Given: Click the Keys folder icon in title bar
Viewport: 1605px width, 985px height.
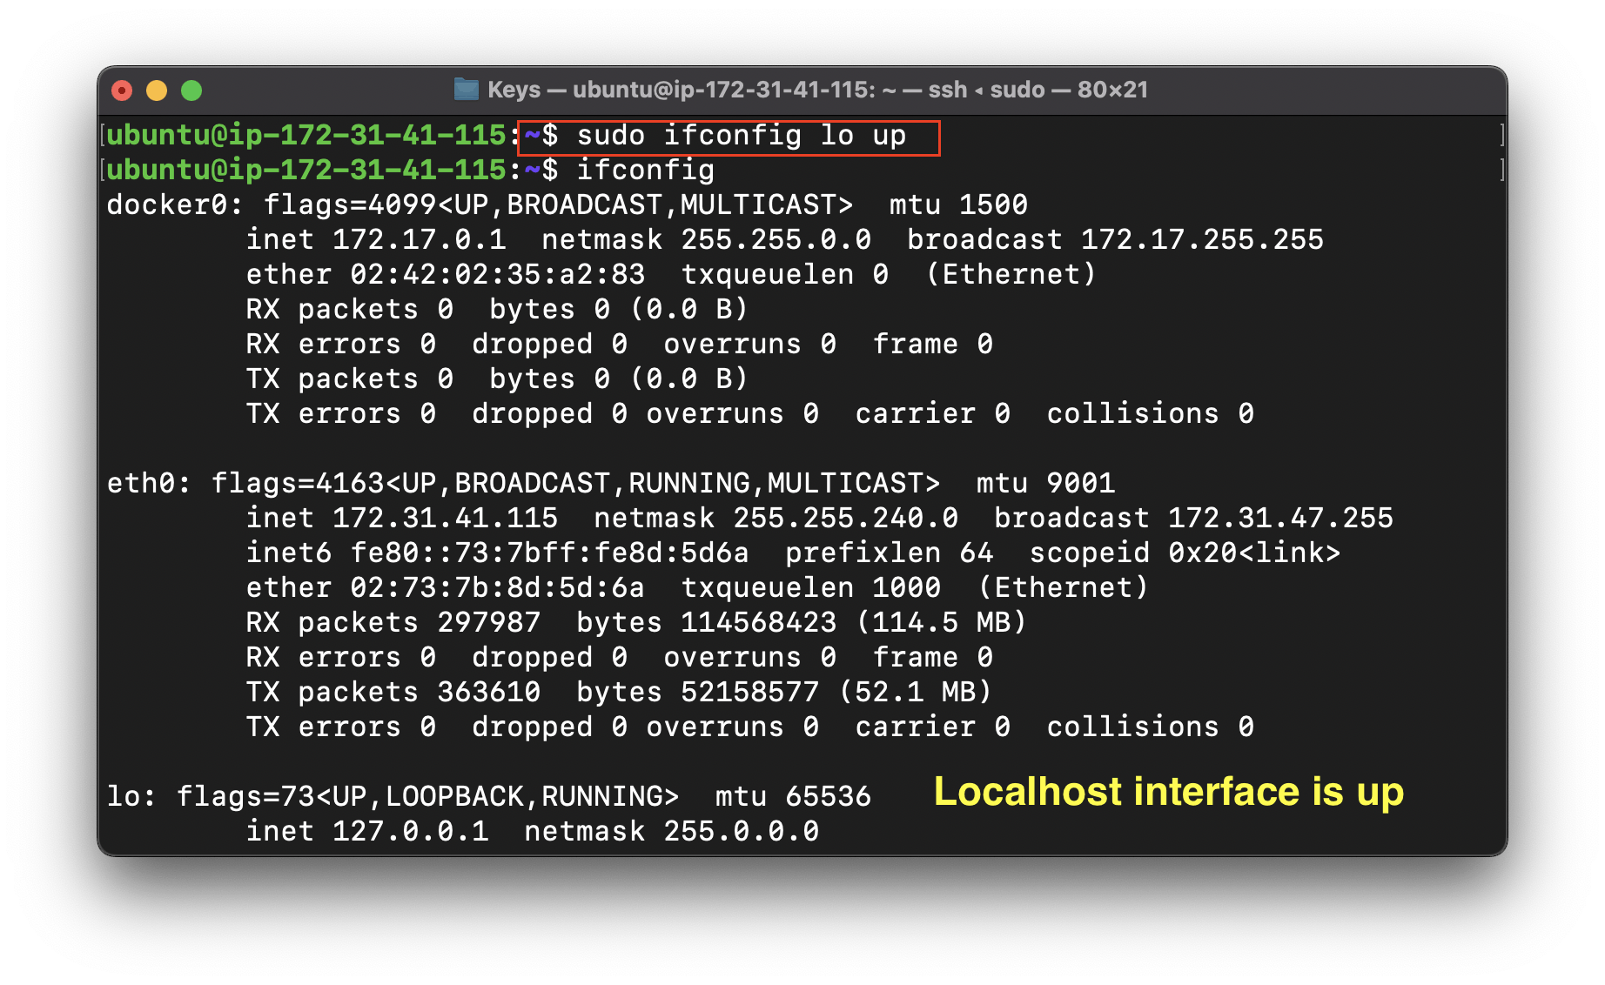Looking at the screenshot, I should [x=467, y=90].
